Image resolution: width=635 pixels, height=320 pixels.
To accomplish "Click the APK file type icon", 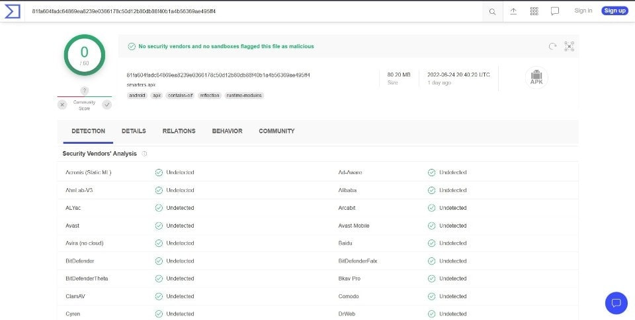I will click(536, 77).
